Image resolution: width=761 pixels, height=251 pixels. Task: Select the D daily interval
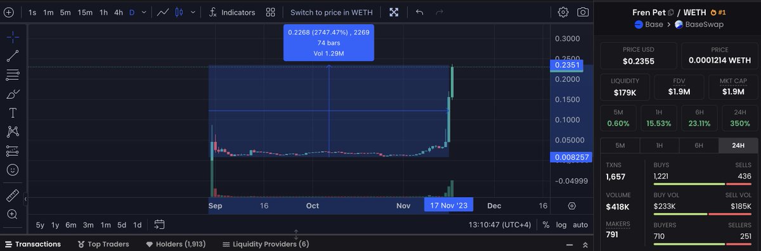(x=132, y=12)
